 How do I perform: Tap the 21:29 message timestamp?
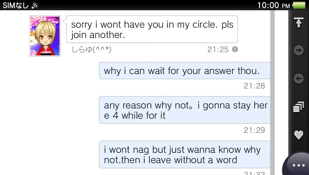(254, 130)
